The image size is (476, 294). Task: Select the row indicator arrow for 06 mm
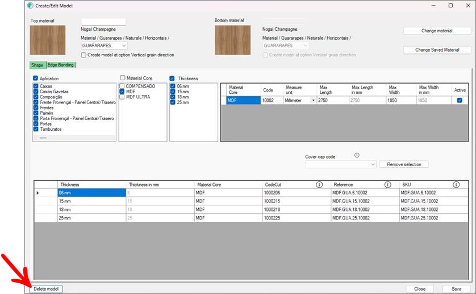click(x=38, y=193)
